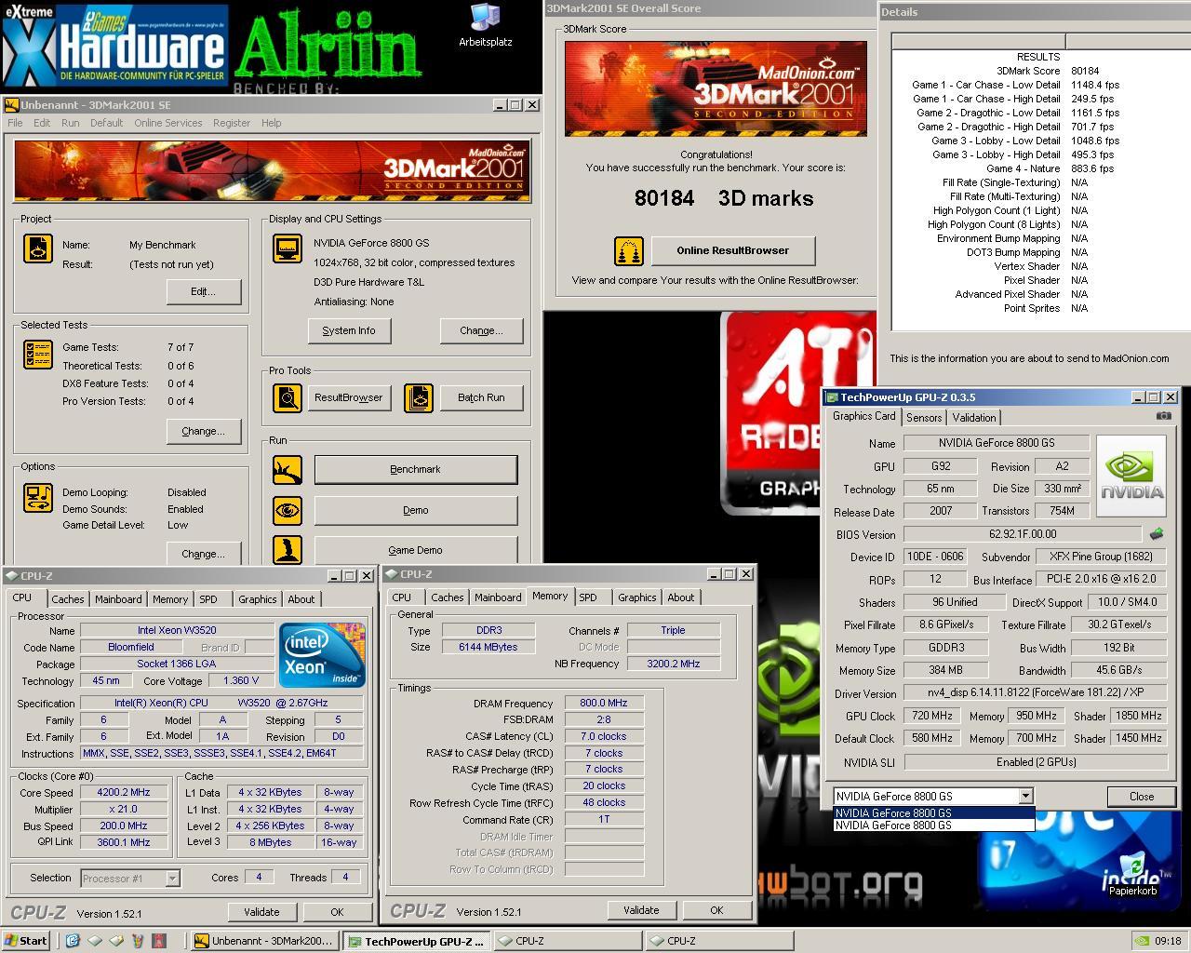Open the Help menu in 3DMark2001
1191x953 pixels.
point(271,123)
